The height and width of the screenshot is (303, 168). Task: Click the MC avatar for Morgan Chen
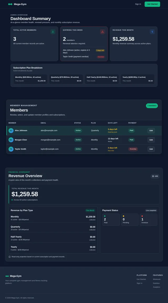point(11,140)
